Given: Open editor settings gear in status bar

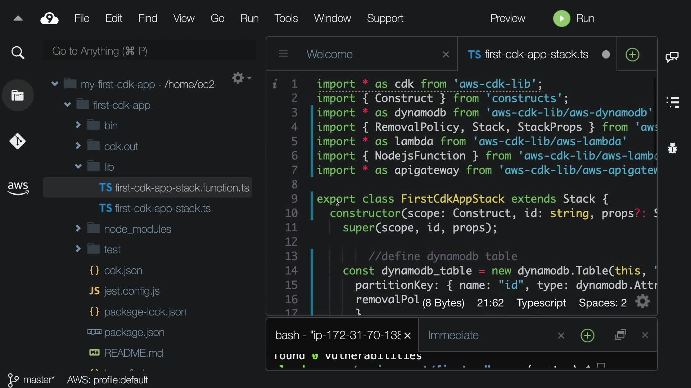Looking at the screenshot, I should click(643, 302).
